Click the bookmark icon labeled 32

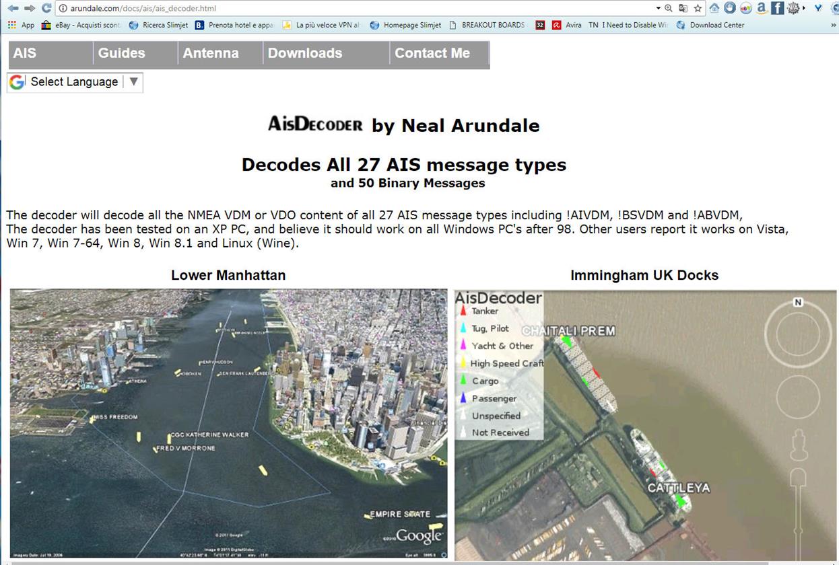click(x=540, y=25)
